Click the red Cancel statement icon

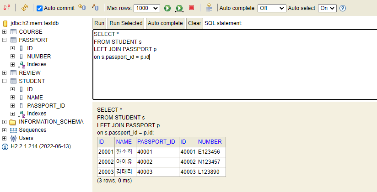click(x=191, y=8)
